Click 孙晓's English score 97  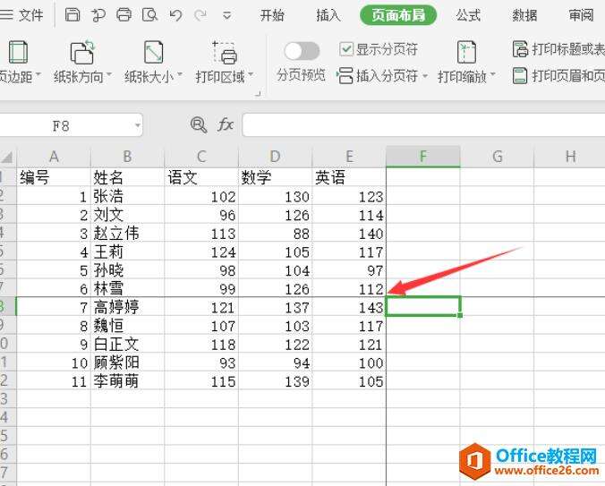(x=349, y=270)
